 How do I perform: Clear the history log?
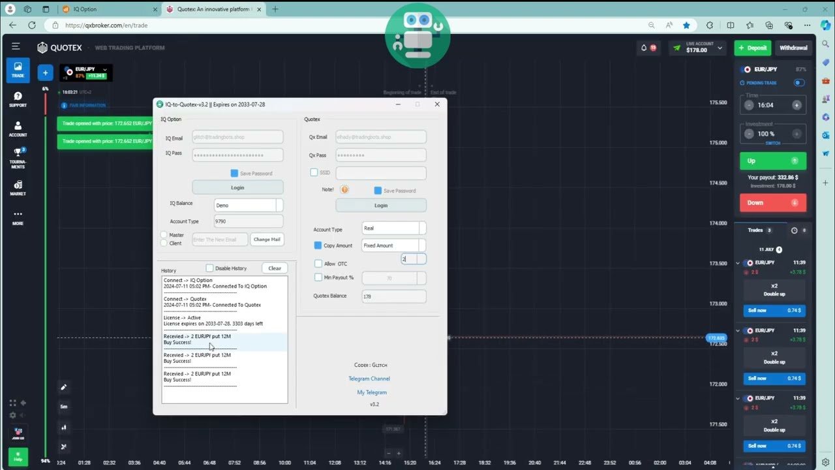click(x=275, y=268)
